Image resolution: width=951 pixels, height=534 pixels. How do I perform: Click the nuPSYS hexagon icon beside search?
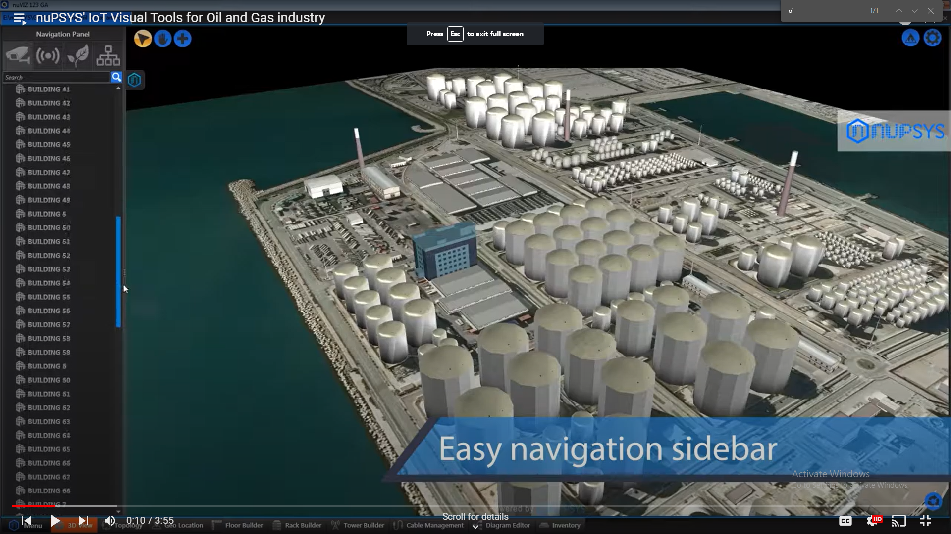tap(135, 80)
